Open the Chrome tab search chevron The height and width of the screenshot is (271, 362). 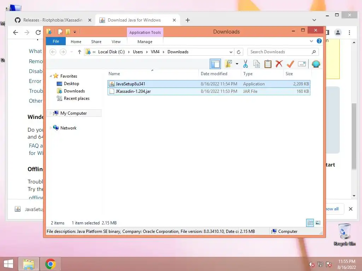pos(314,20)
